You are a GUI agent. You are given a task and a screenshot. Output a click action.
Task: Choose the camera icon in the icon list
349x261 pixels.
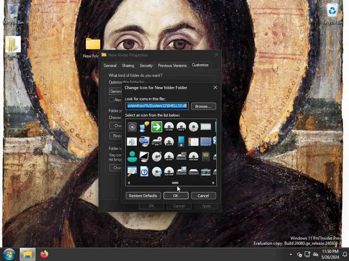[x=206, y=172]
